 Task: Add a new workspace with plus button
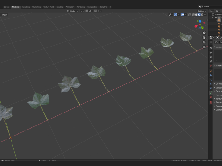[x=110, y=7]
